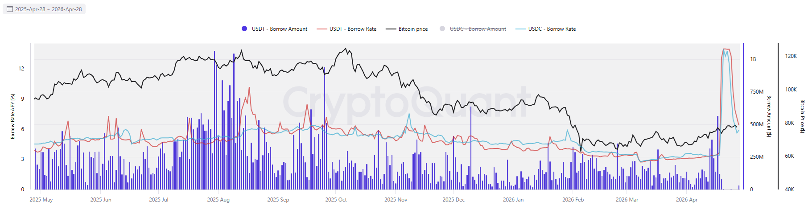The height and width of the screenshot is (210, 808).
Task: Click the 1B tick on Borrow Amount axis
Action: tap(753, 59)
